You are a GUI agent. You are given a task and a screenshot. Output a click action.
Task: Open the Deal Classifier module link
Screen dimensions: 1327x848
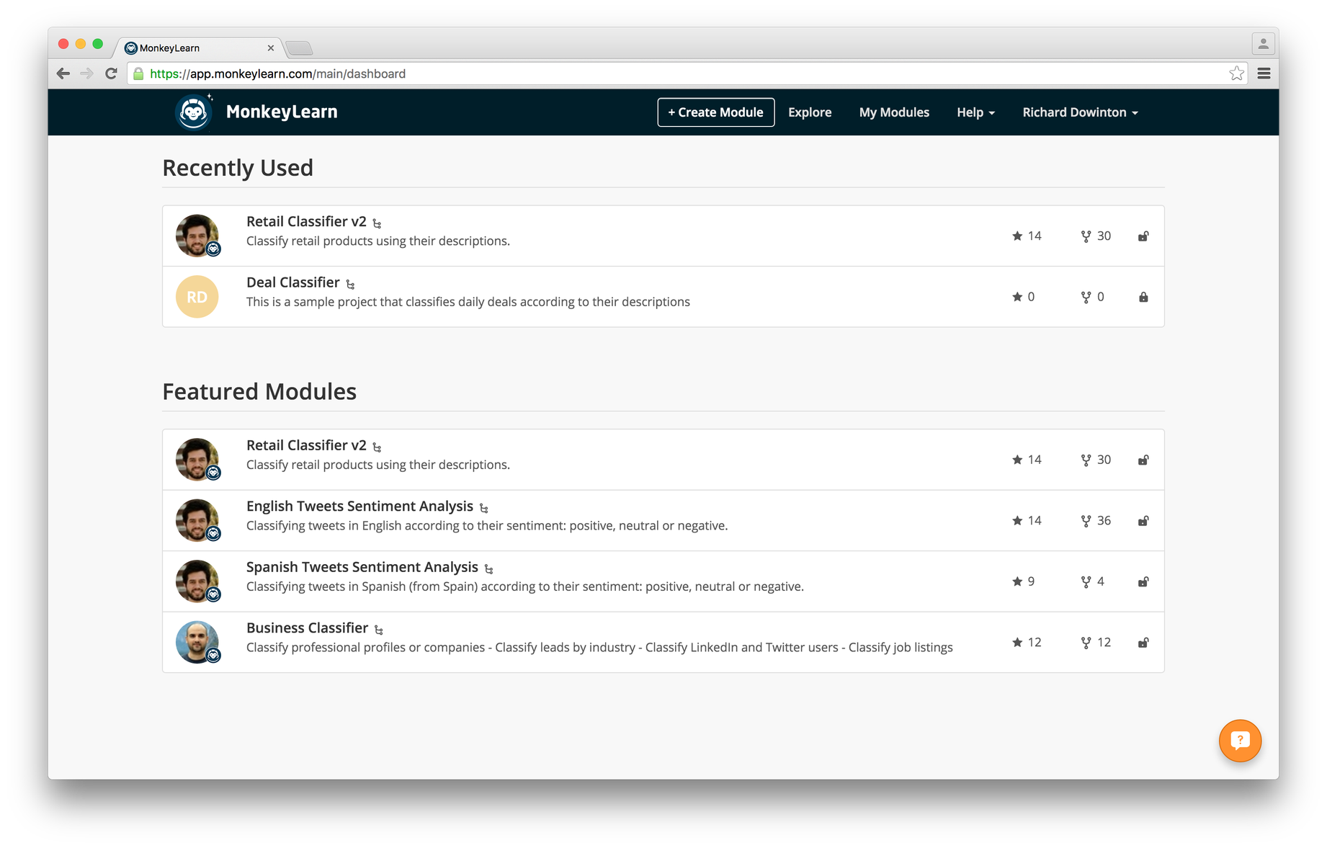292,282
